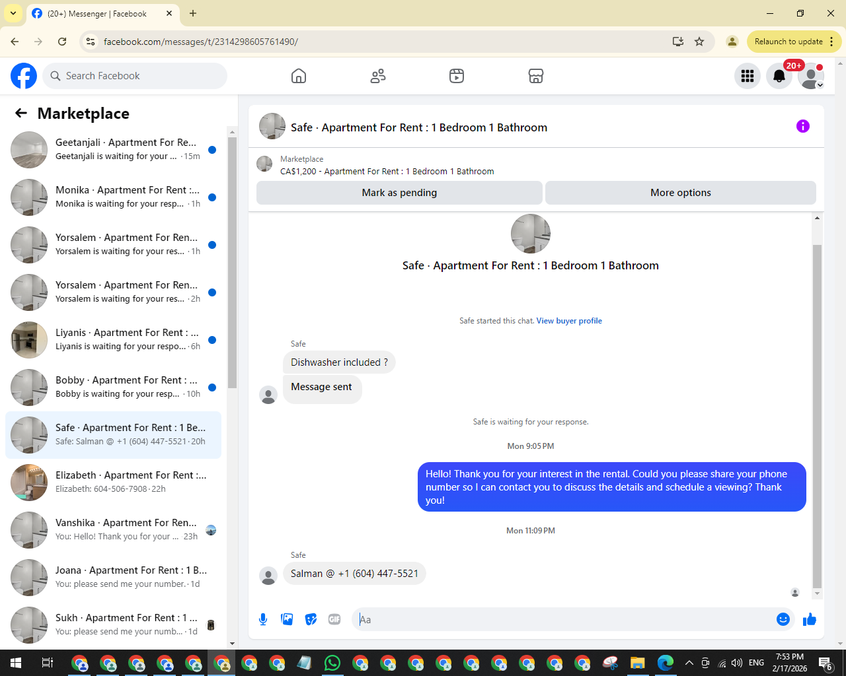Open the account profile picture menu

[x=811, y=76]
